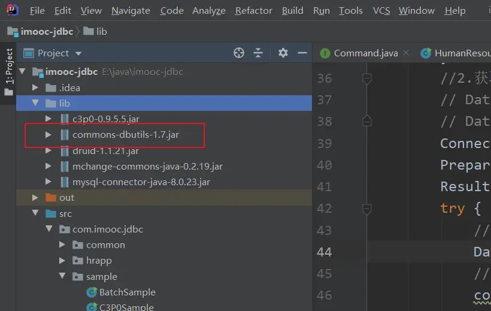Collapse the sample package
Viewport: 491px width, 311px height.
coord(62,276)
